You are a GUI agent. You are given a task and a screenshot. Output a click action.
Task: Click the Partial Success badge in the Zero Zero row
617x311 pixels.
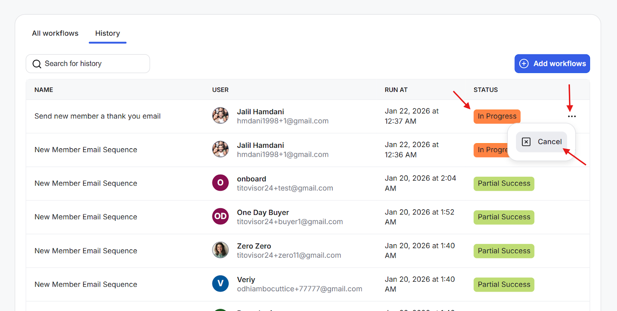(504, 251)
